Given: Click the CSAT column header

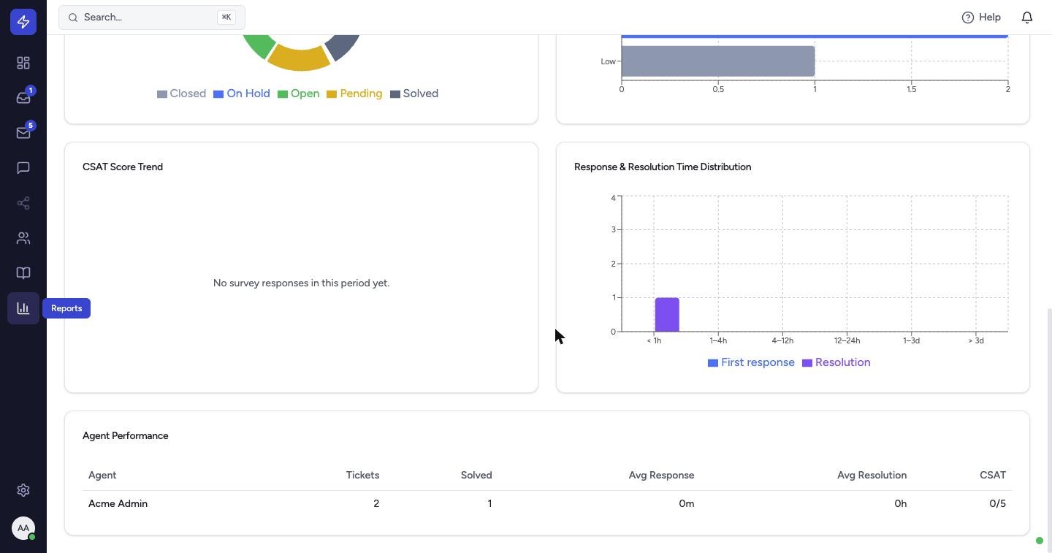Looking at the screenshot, I should click(x=993, y=476).
